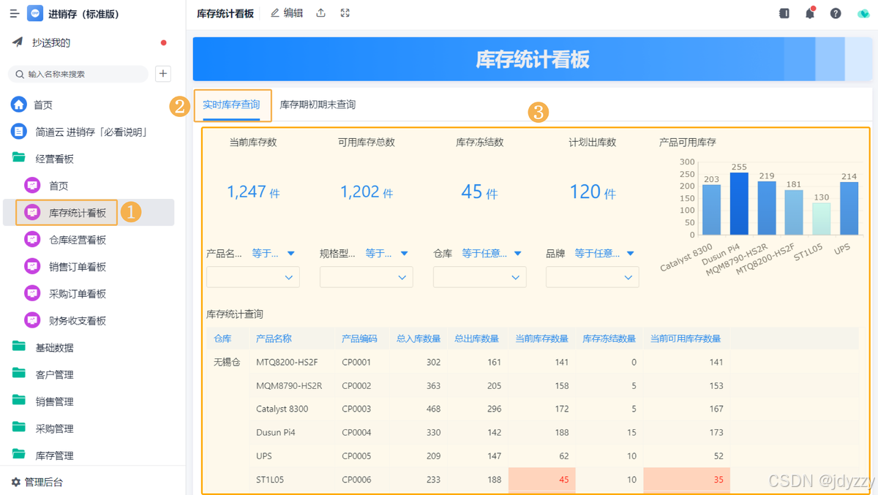The width and height of the screenshot is (878, 495).
Task: Click the teal user avatar icon
Action: click(x=863, y=13)
